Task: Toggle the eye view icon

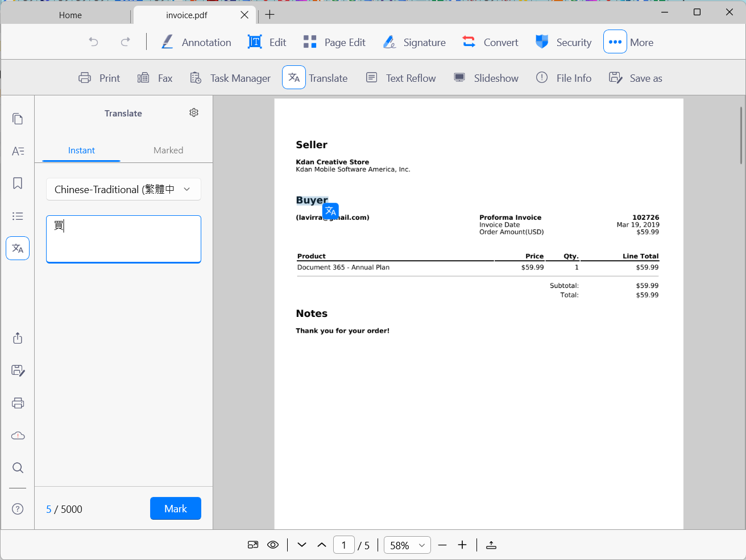Action: (x=273, y=545)
